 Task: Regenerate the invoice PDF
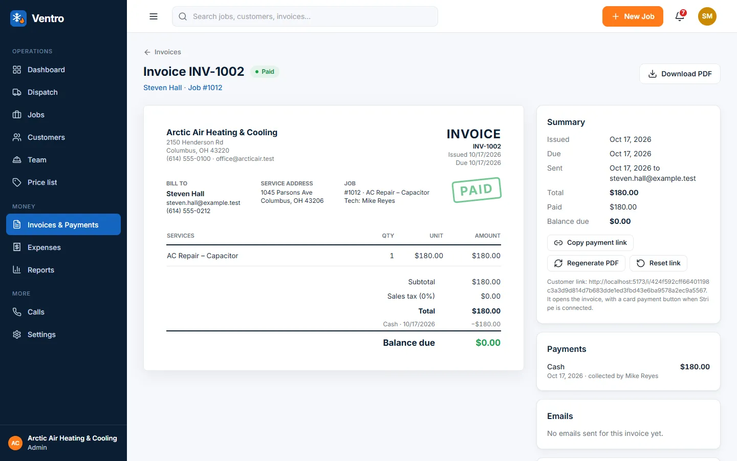[x=586, y=263]
